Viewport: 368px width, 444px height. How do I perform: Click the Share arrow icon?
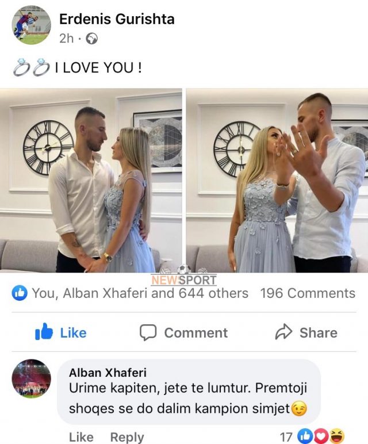pyautogui.click(x=283, y=332)
